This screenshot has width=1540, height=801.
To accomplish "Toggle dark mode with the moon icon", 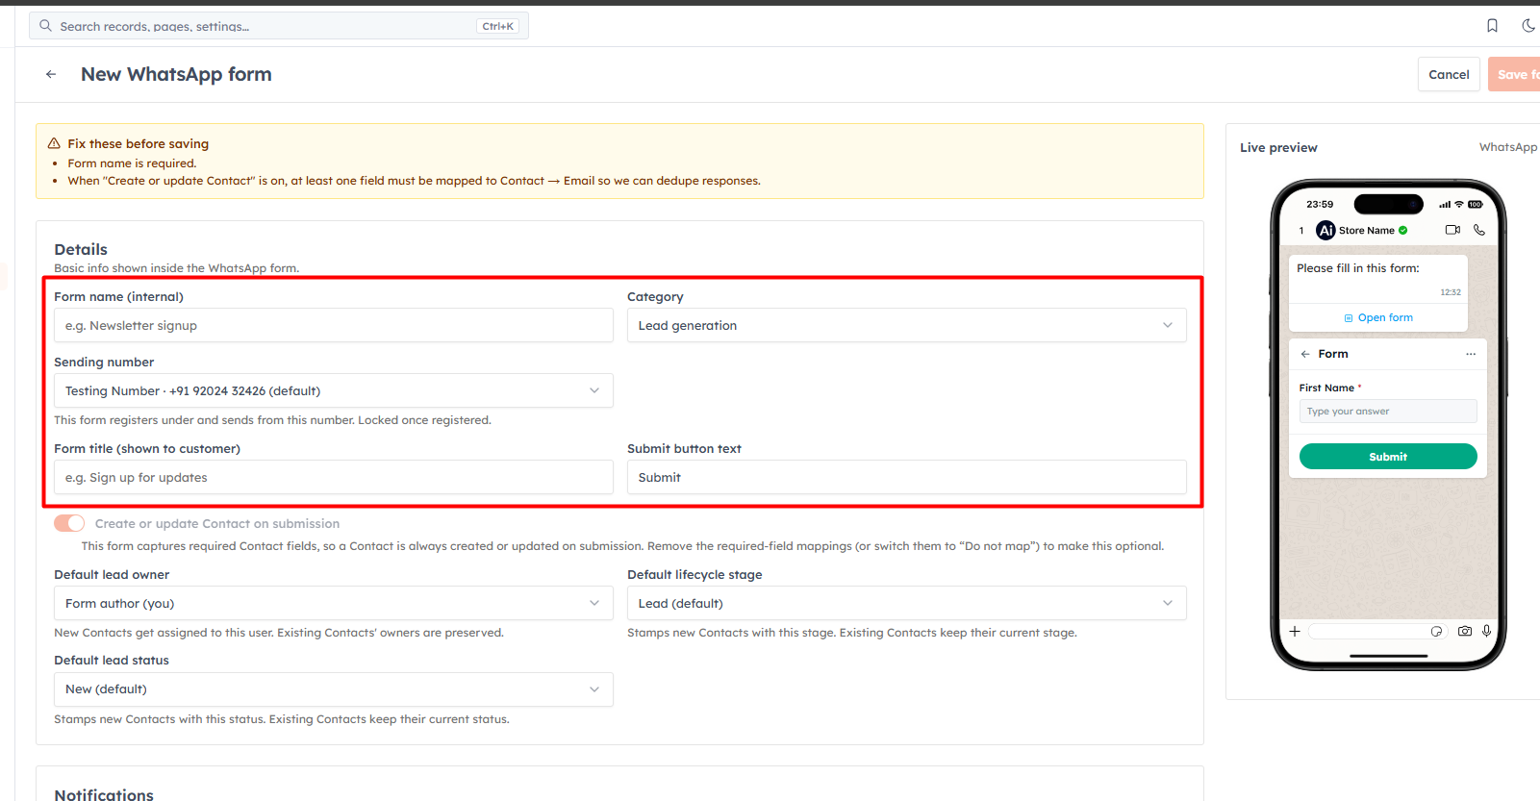I will [x=1528, y=26].
